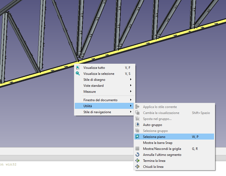
Task: Click the Seleziona piano icon
Action: 137,137
